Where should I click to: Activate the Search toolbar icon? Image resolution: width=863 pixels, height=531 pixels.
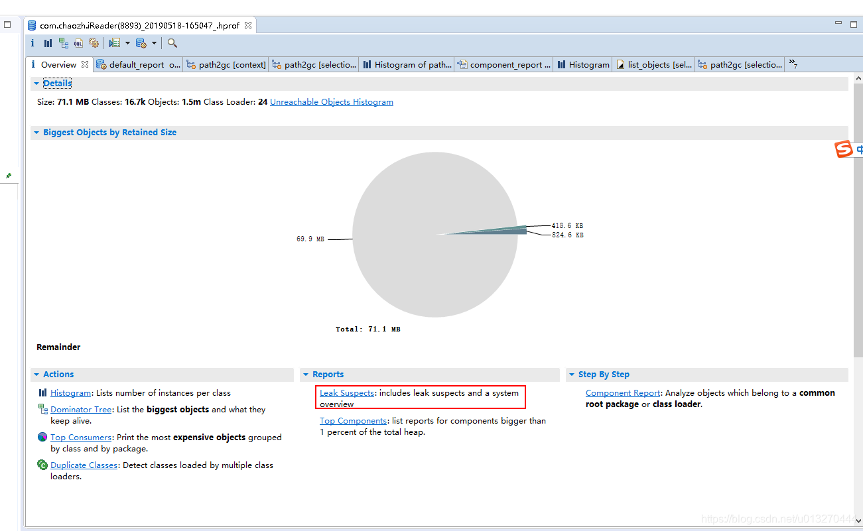(x=171, y=42)
